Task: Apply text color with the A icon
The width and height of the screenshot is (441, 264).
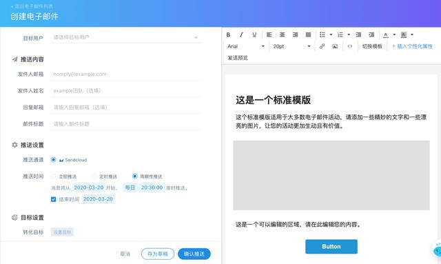Action: click(386, 34)
